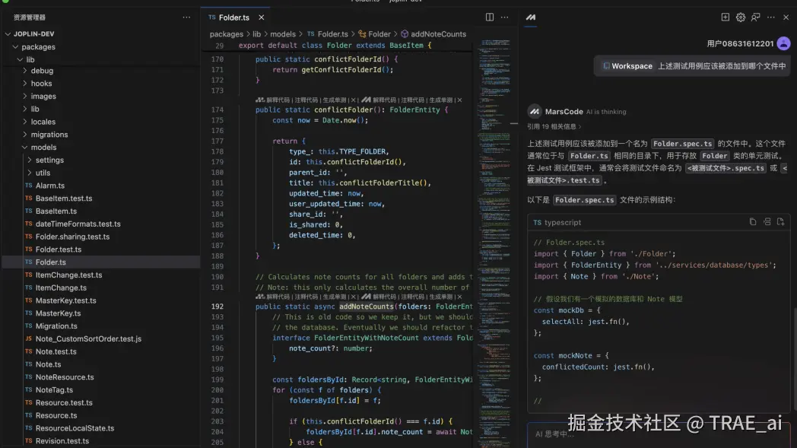This screenshot has height=448, width=797.
Task: Open BaseItem.test.ts file
Action: 100,199
